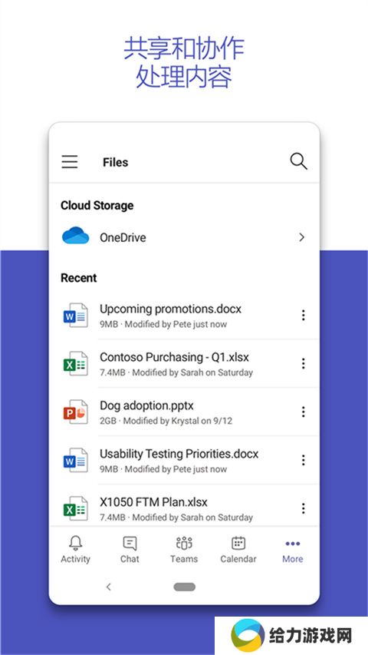Tap the Android back arrow
This screenshot has height=655, width=368.
(x=108, y=587)
